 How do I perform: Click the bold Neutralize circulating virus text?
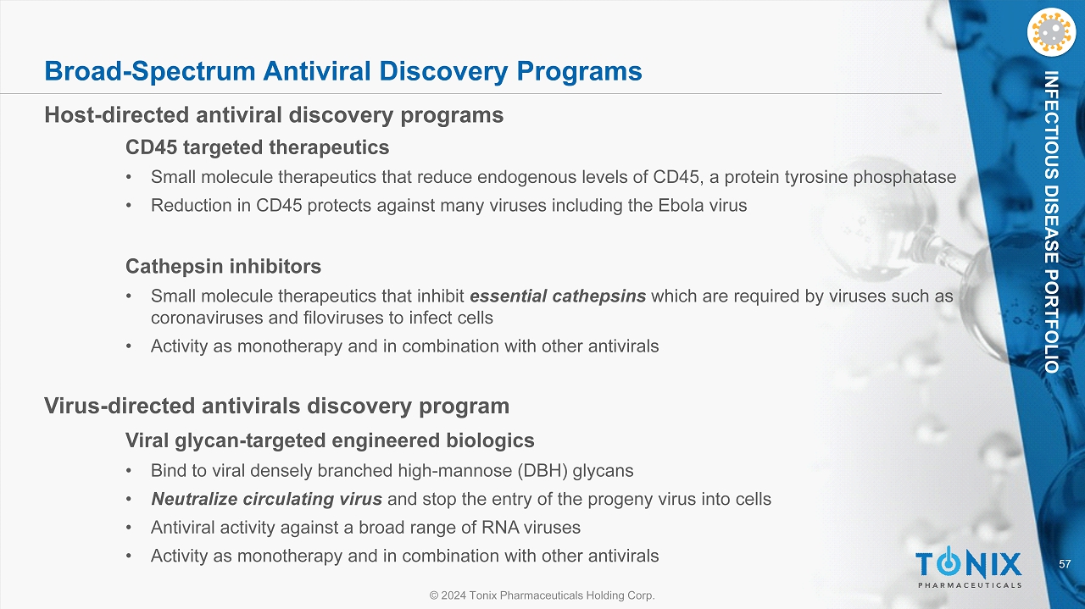coord(266,499)
